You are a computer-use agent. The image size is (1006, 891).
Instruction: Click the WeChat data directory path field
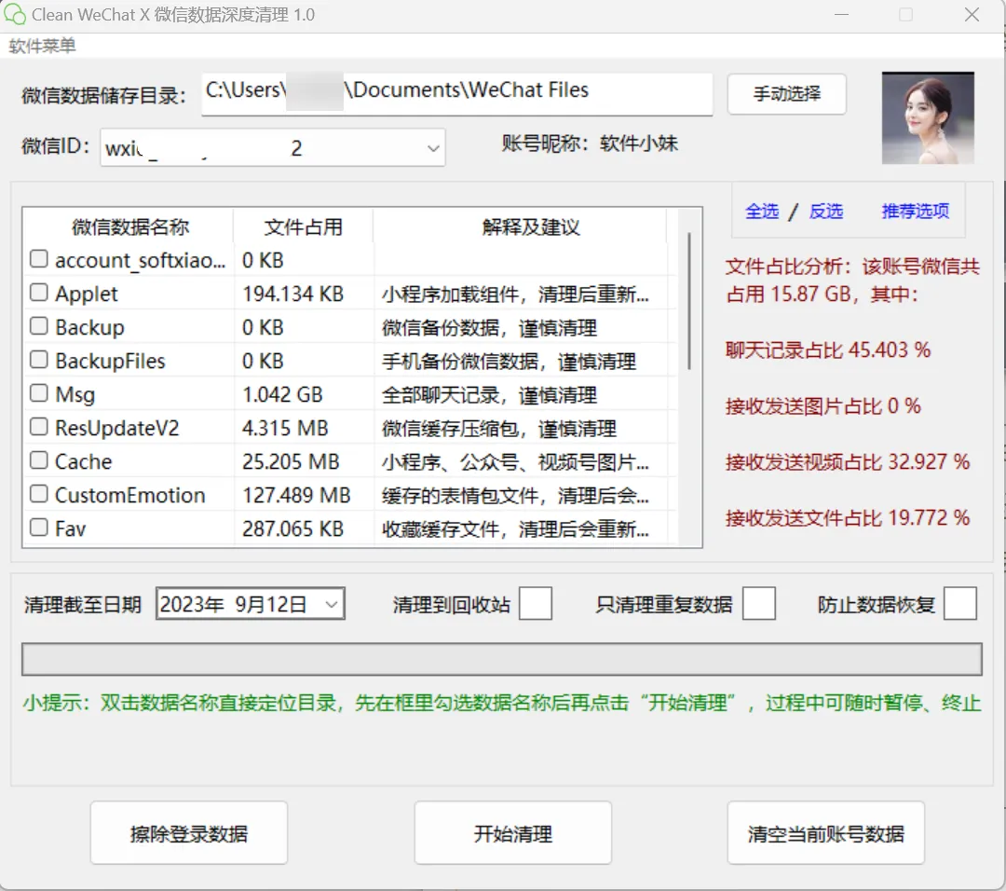[456, 94]
